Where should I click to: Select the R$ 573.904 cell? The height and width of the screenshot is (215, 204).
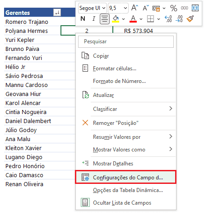pyautogui.click(x=139, y=31)
